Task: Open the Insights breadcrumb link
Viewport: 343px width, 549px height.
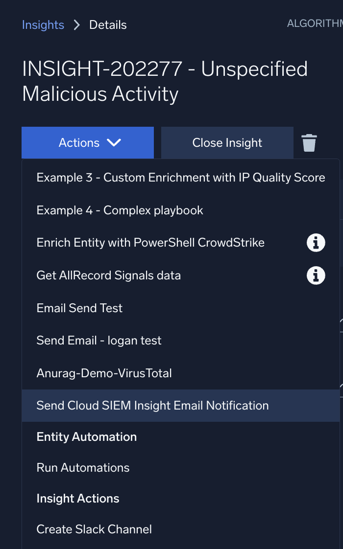Action: point(43,24)
